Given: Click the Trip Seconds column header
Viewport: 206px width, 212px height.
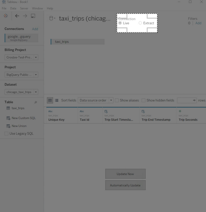Looking at the screenshot, I should pos(191,115).
